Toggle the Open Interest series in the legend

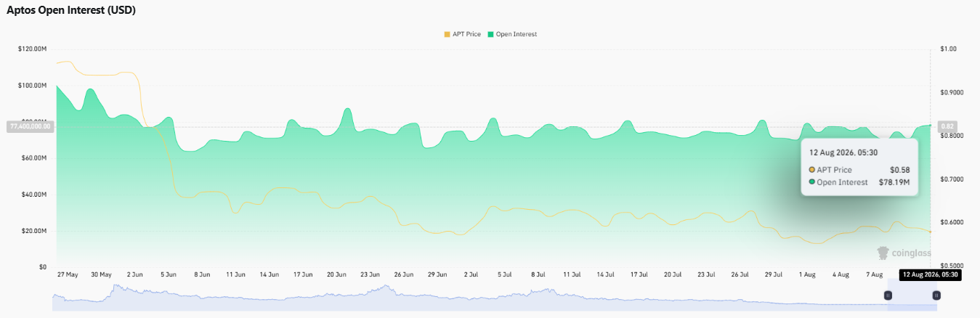tap(512, 34)
